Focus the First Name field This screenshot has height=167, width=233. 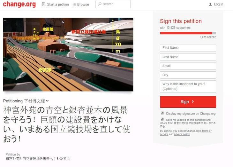(188, 48)
